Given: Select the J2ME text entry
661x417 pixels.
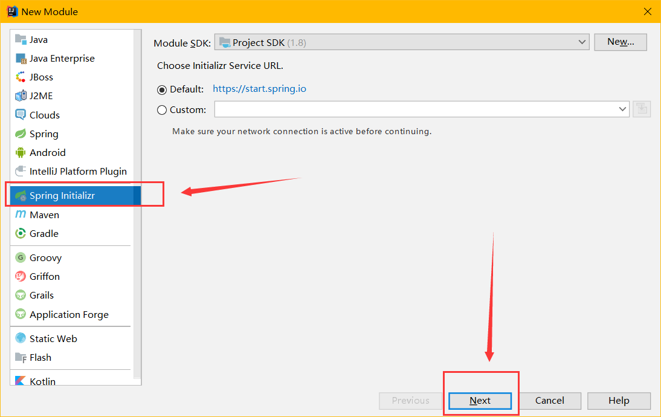Looking at the screenshot, I should pyautogui.click(x=41, y=95).
